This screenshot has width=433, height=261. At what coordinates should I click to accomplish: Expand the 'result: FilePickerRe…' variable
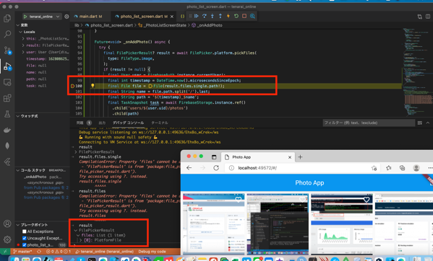[x=23, y=45]
